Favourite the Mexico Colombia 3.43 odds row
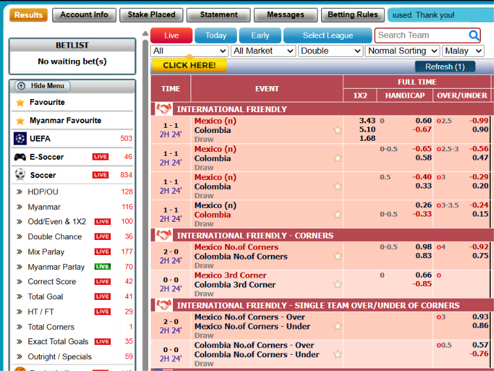The width and height of the screenshot is (494, 371). tap(337, 130)
